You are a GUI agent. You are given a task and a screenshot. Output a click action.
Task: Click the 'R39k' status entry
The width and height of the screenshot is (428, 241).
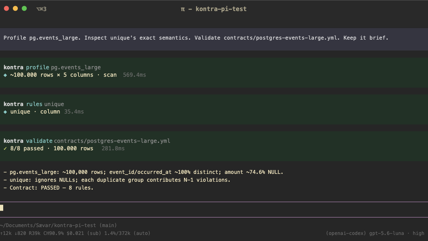click(x=35, y=233)
